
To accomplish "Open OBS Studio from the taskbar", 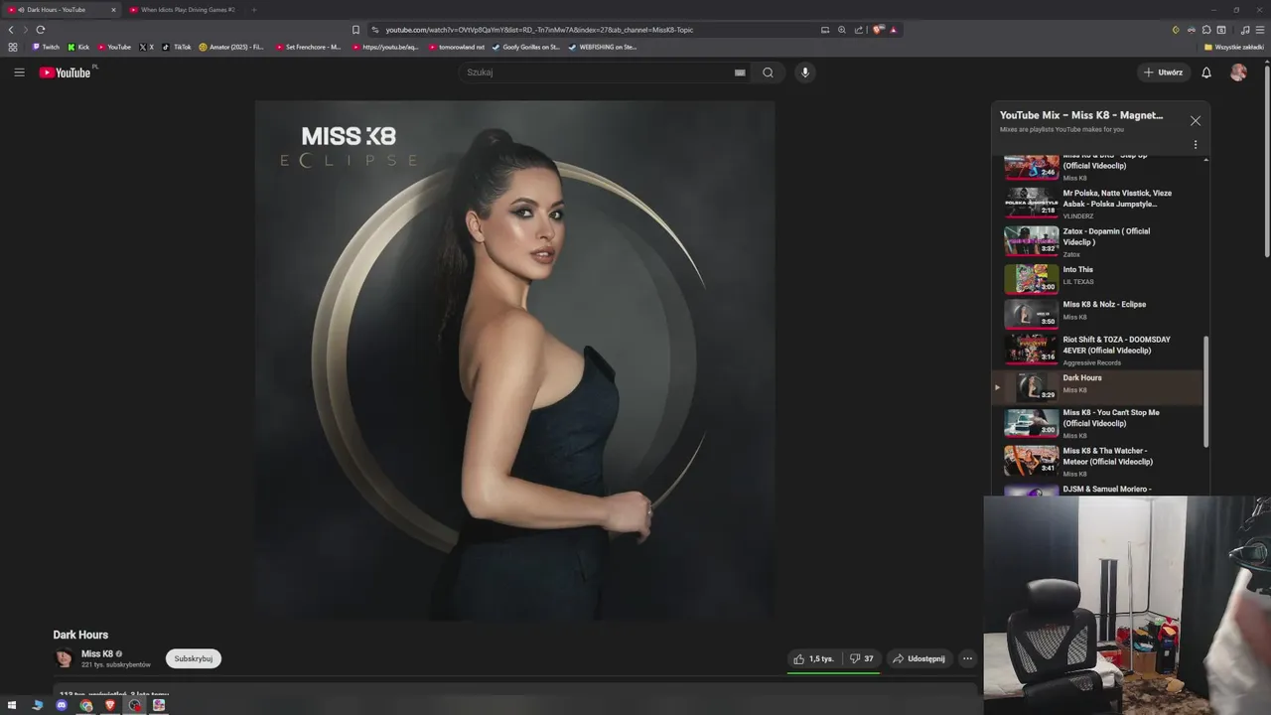I will click(134, 705).
